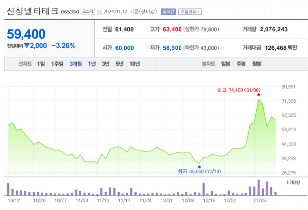Click the 코스닥 market badge

point(88,12)
